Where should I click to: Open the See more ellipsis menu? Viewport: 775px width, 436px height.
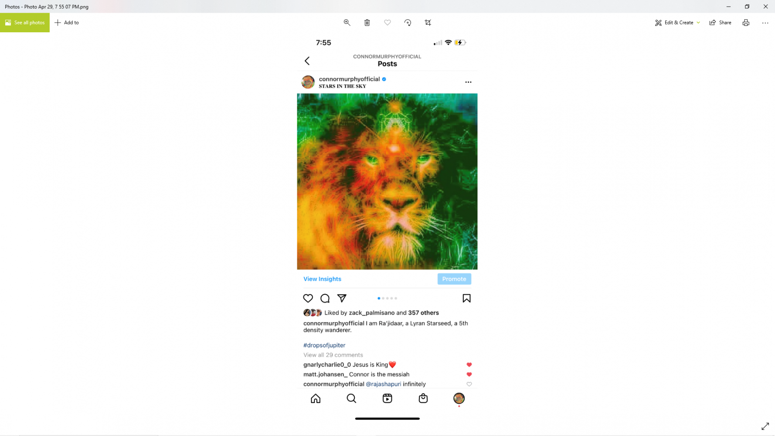pos(765,23)
